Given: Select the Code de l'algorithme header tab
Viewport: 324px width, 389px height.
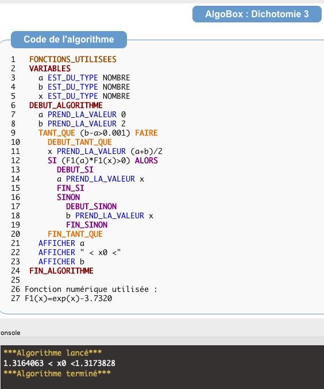Looking at the screenshot, I should pos(69,40).
